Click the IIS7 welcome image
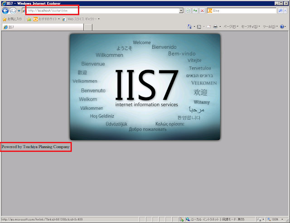The image size is (290, 223). pyautogui.click(x=145, y=87)
